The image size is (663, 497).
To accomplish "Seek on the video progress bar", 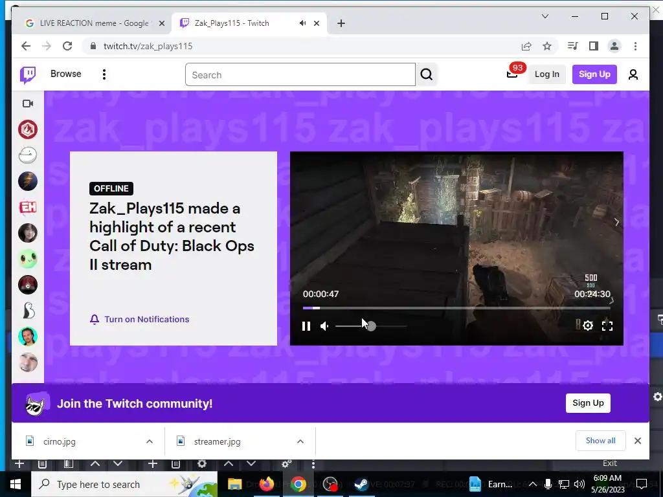I will pyautogui.click(x=456, y=308).
